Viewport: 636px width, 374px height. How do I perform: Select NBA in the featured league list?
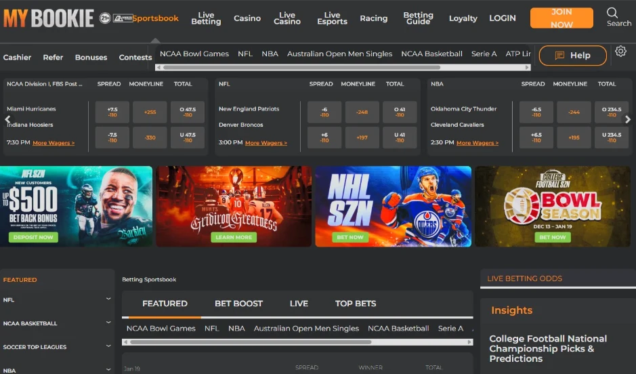tap(236, 329)
